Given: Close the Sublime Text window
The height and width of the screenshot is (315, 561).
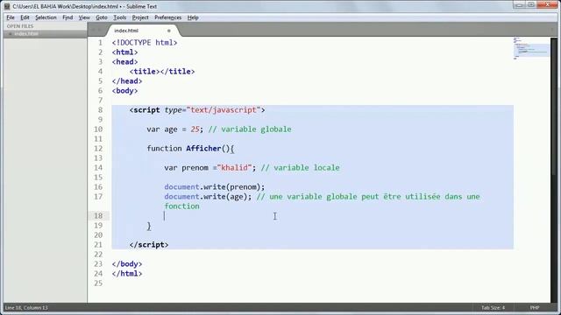Looking at the screenshot, I should (547, 5).
